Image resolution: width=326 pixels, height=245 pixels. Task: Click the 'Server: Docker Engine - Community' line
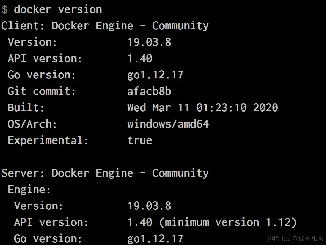pyautogui.click(x=105, y=174)
